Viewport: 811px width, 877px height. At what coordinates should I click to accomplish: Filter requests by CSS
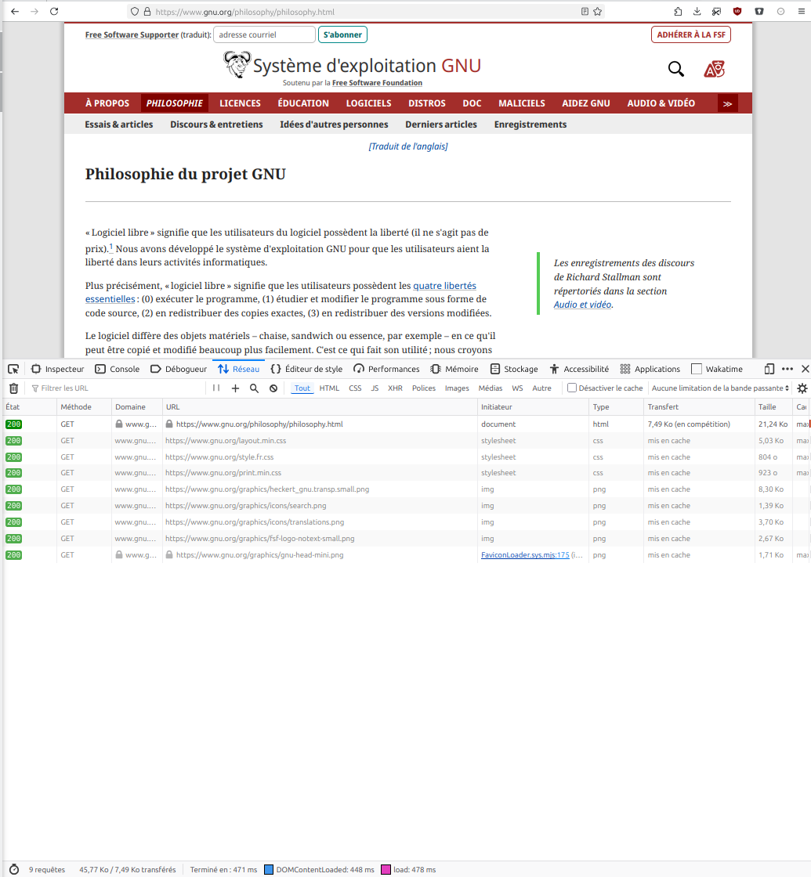[355, 388]
